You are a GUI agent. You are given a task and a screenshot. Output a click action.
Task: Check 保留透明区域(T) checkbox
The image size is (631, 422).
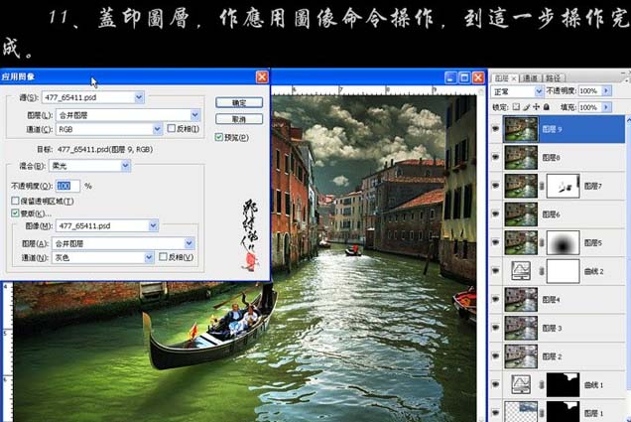(x=15, y=201)
